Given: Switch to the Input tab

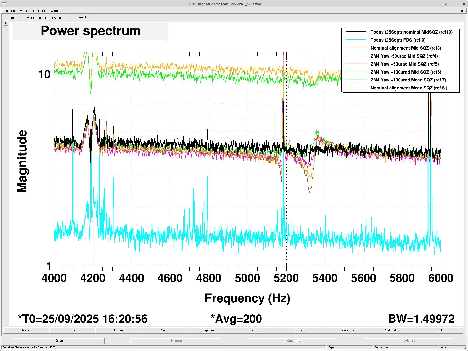Looking at the screenshot, I should (x=14, y=18).
